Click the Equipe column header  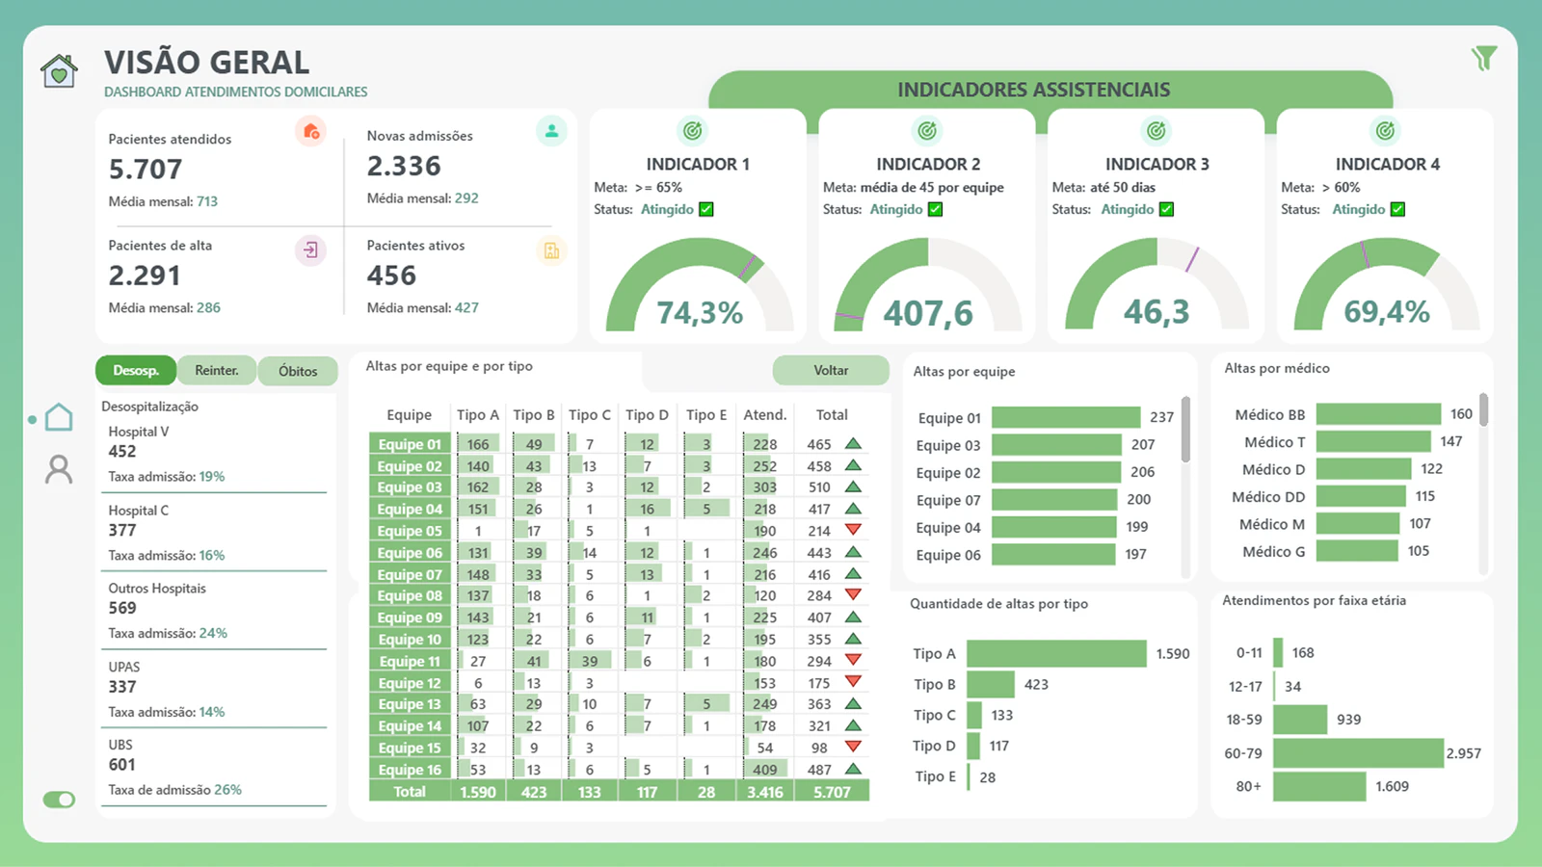pyautogui.click(x=409, y=414)
